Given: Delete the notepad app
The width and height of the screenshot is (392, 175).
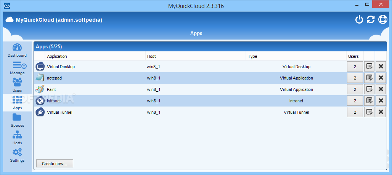Looking at the screenshot, I should 381,78.
